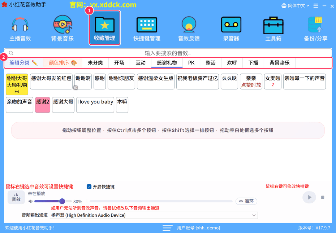Viewport: 336px width, 233px height.
Task: Switch to the 未分类 tab
Action: [x=95, y=63]
